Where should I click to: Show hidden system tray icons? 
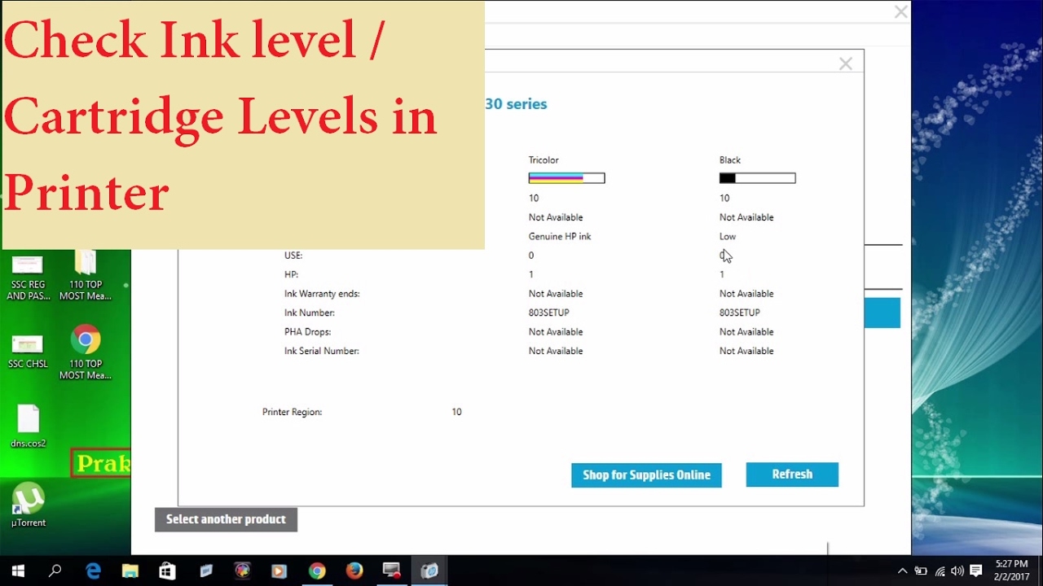pyautogui.click(x=902, y=571)
